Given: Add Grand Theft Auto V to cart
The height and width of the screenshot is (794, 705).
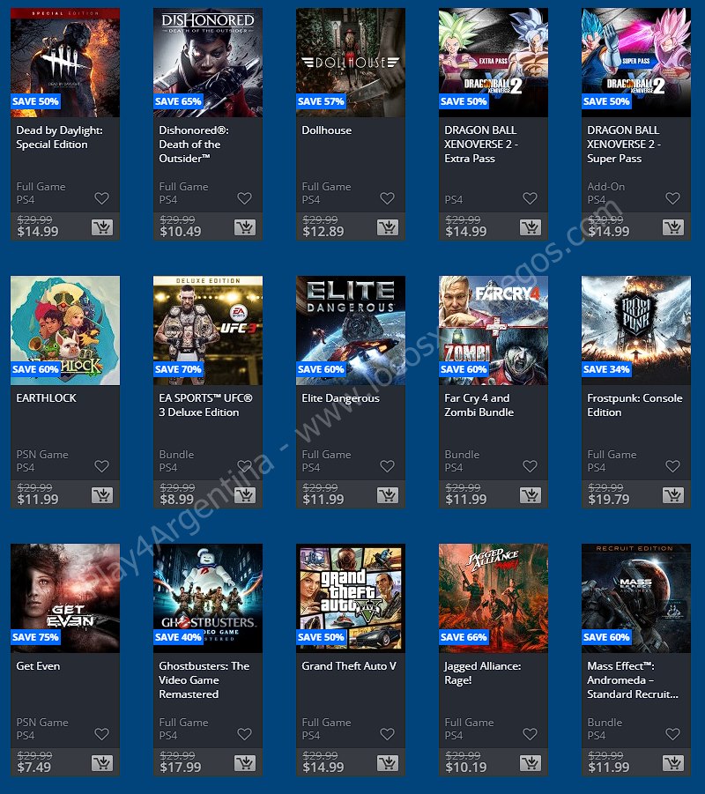Looking at the screenshot, I should coord(388,763).
